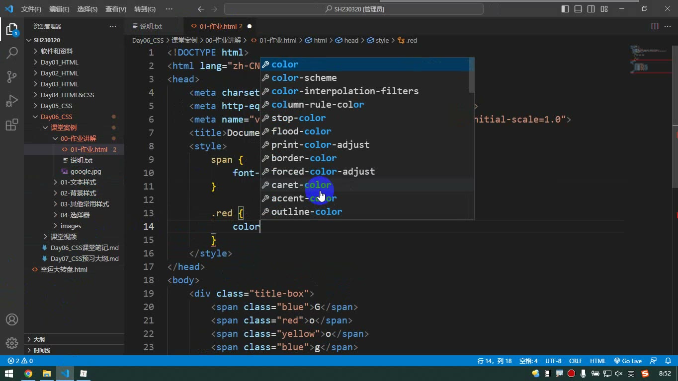Toggle the secondary side bar layout button

[x=591, y=9]
